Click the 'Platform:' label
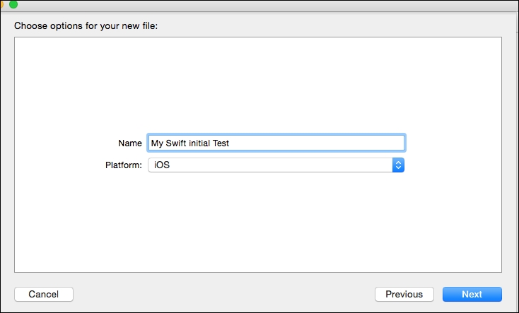Image resolution: width=519 pixels, height=313 pixels. pos(124,165)
